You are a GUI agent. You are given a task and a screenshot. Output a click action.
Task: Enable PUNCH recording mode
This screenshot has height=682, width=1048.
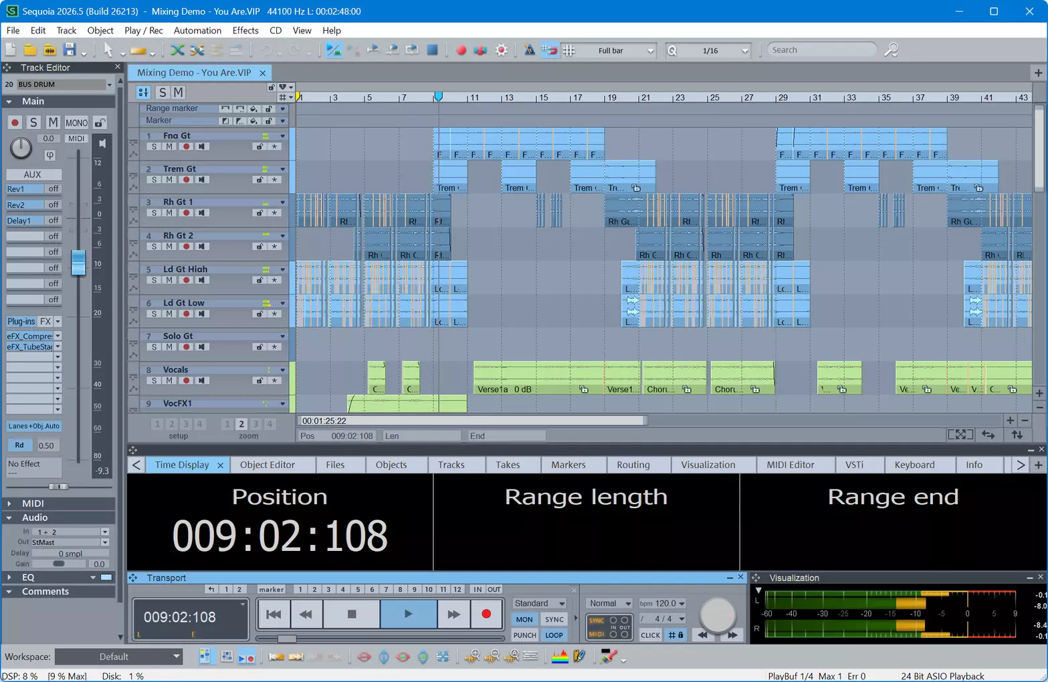[524, 635]
